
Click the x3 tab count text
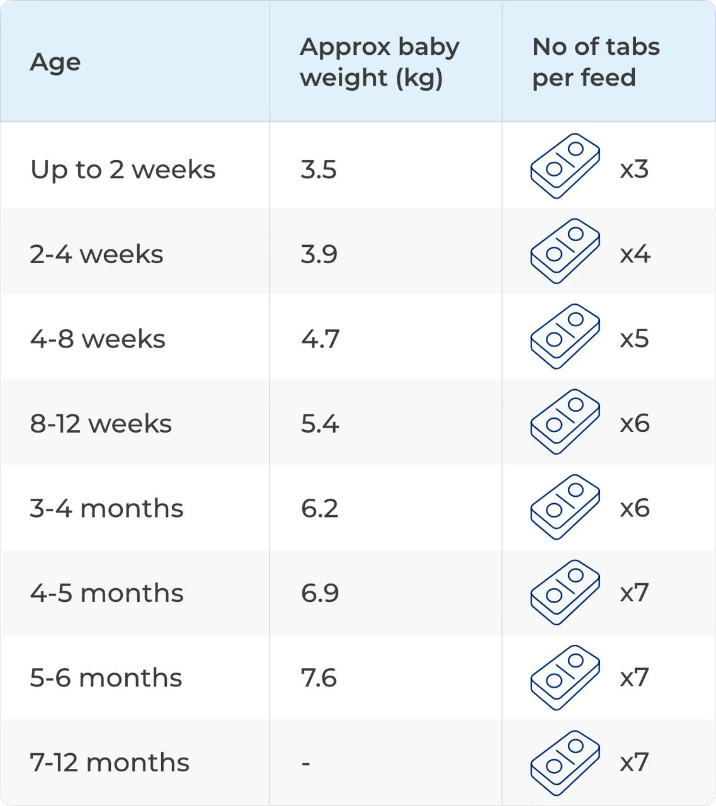point(634,169)
